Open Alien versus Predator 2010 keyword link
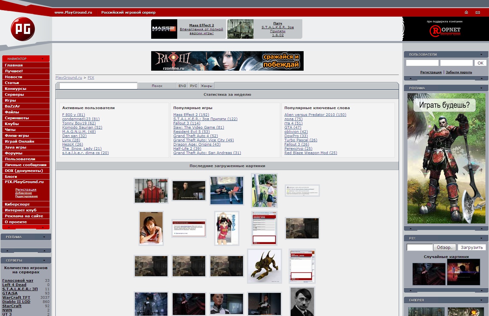Image resolution: width=489 pixels, height=316 pixels. (315, 115)
